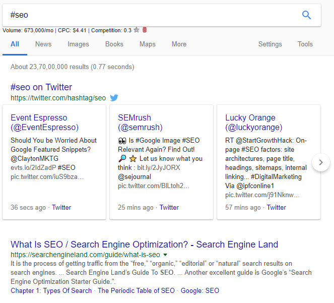
Task: Open the '#seo on Twitter' result
Action: click(41, 87)
